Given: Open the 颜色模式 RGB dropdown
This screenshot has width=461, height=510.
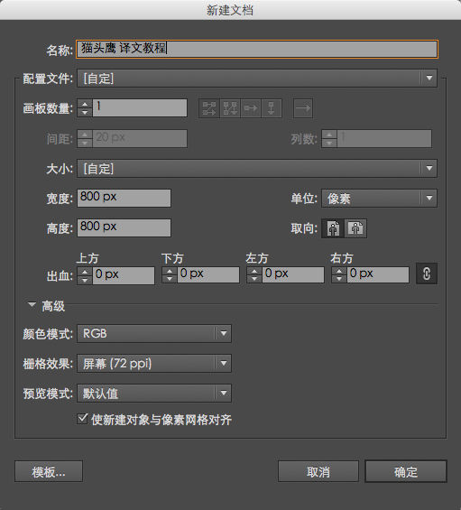Looking at the screenshot, I should tap(154, 333).
